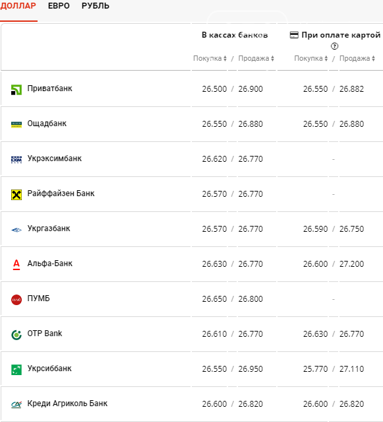Sort card payment rates by Продажа

(357, 58)
